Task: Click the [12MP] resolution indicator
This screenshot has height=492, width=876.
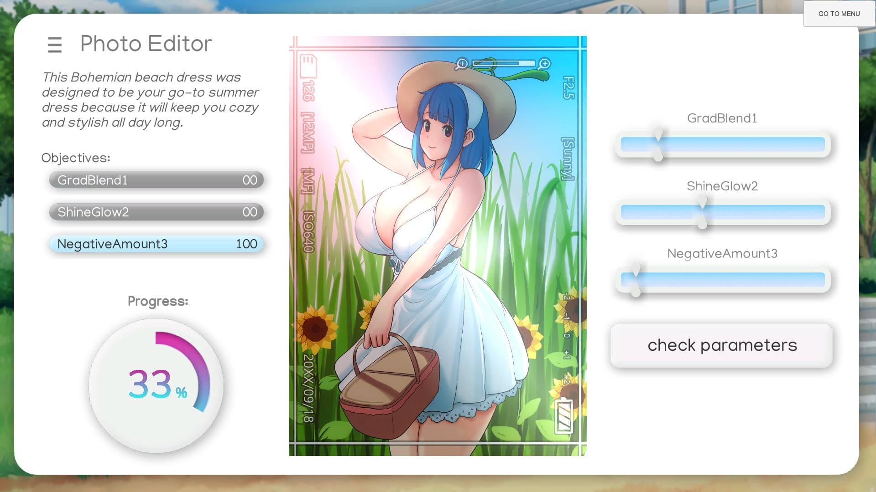Action: 308,133
